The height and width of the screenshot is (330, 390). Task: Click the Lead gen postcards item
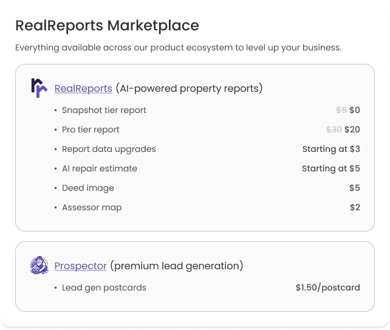pos(104,287)
